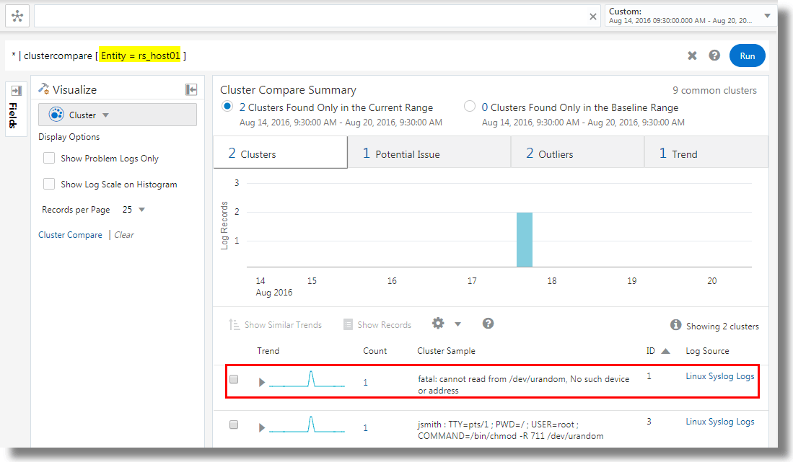Open Linux Syslog Logs link for cluster 1
The image size is (793, 462).
tap(720, 376)
